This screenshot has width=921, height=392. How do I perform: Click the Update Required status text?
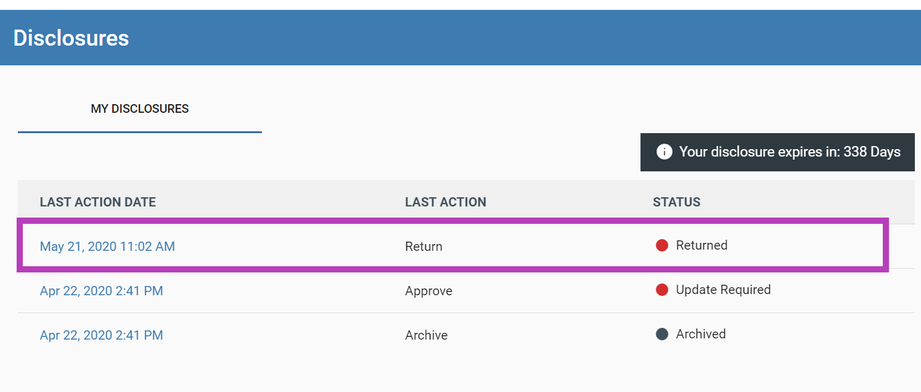(x=723, y=290)
